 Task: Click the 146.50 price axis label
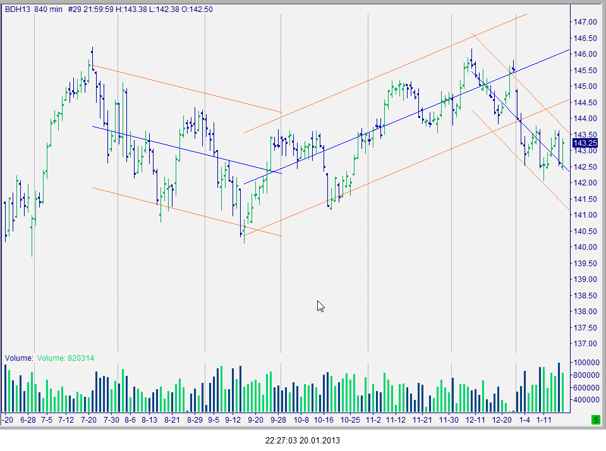click(585, 38)
